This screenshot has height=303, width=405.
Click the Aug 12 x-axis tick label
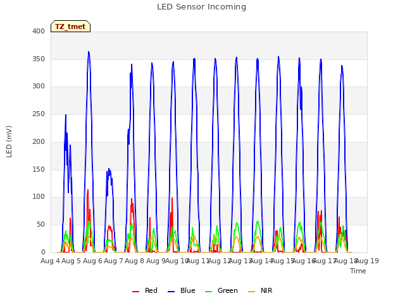(220, 261)
